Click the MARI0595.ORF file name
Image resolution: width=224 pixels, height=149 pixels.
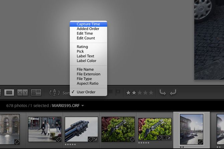(x=66, y=106)
